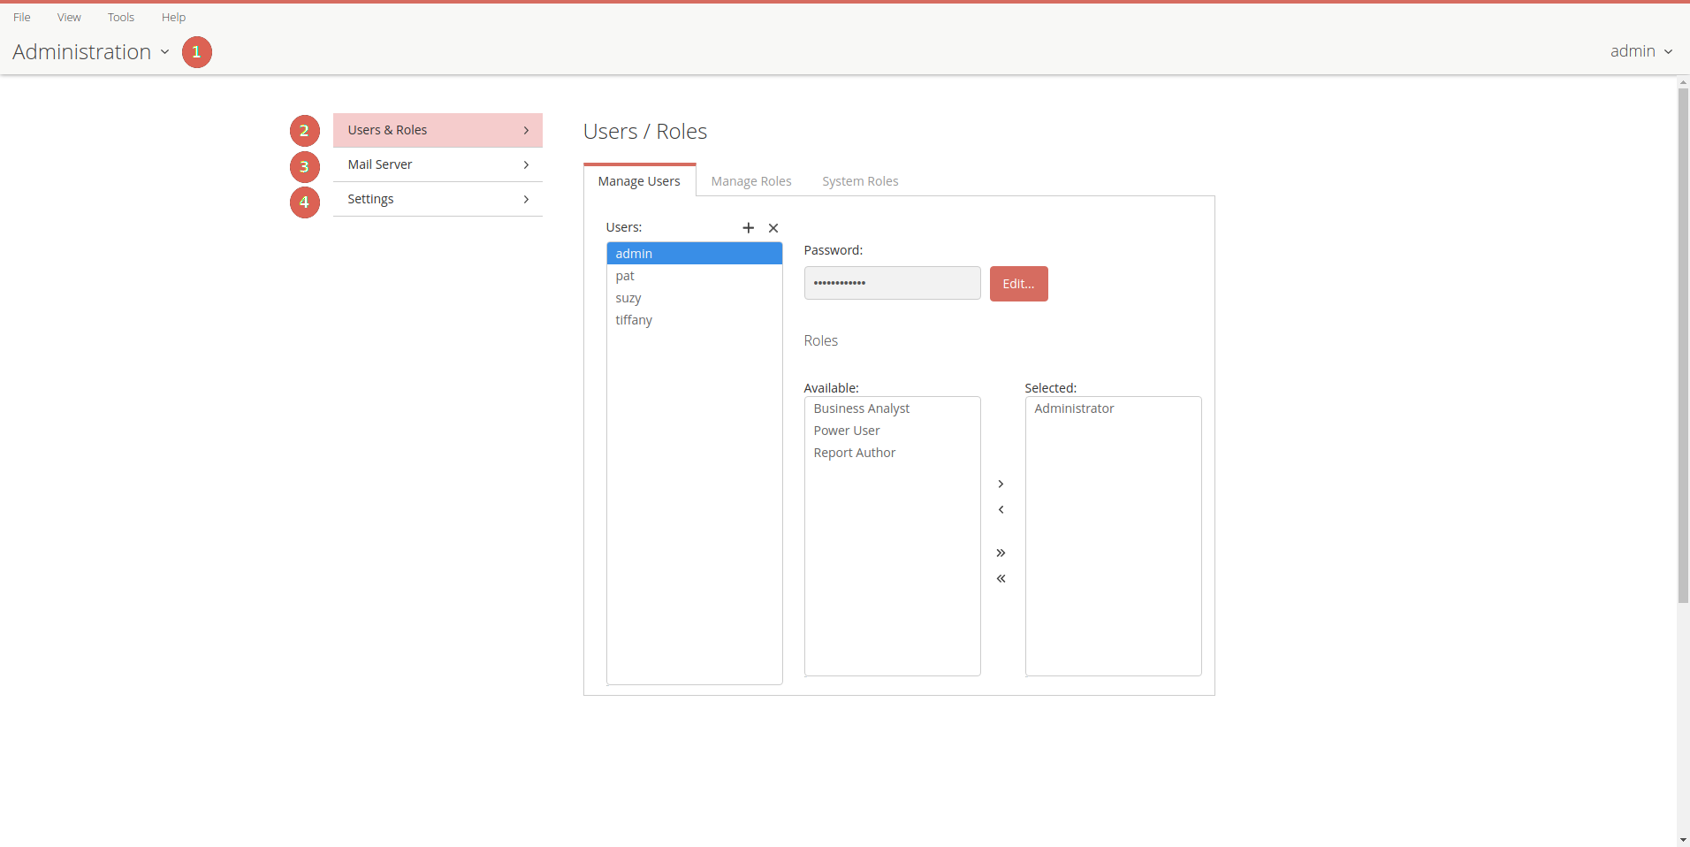Click the add all roles double arrow

pos(1001,553)
